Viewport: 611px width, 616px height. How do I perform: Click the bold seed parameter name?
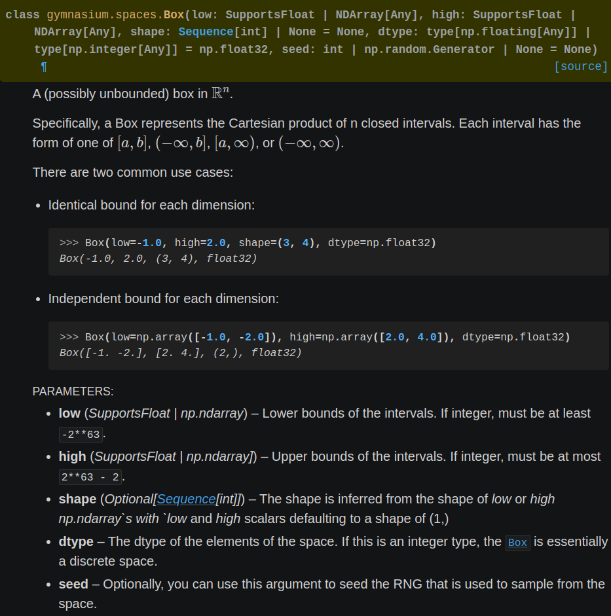click(x=73, y=584)
